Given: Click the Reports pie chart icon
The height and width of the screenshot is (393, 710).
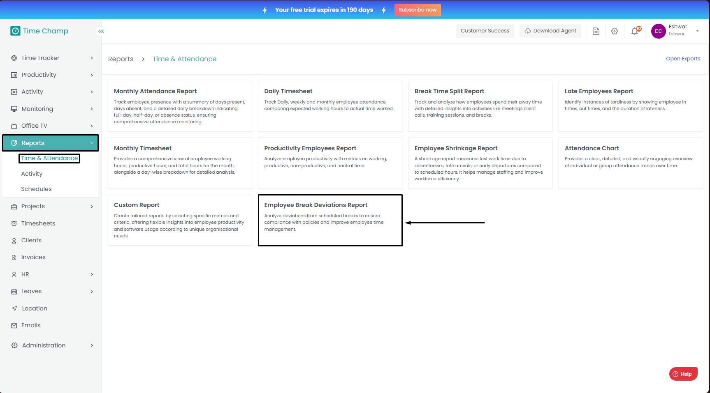Looking at the screenshot, I should click(x=14, y=143).
